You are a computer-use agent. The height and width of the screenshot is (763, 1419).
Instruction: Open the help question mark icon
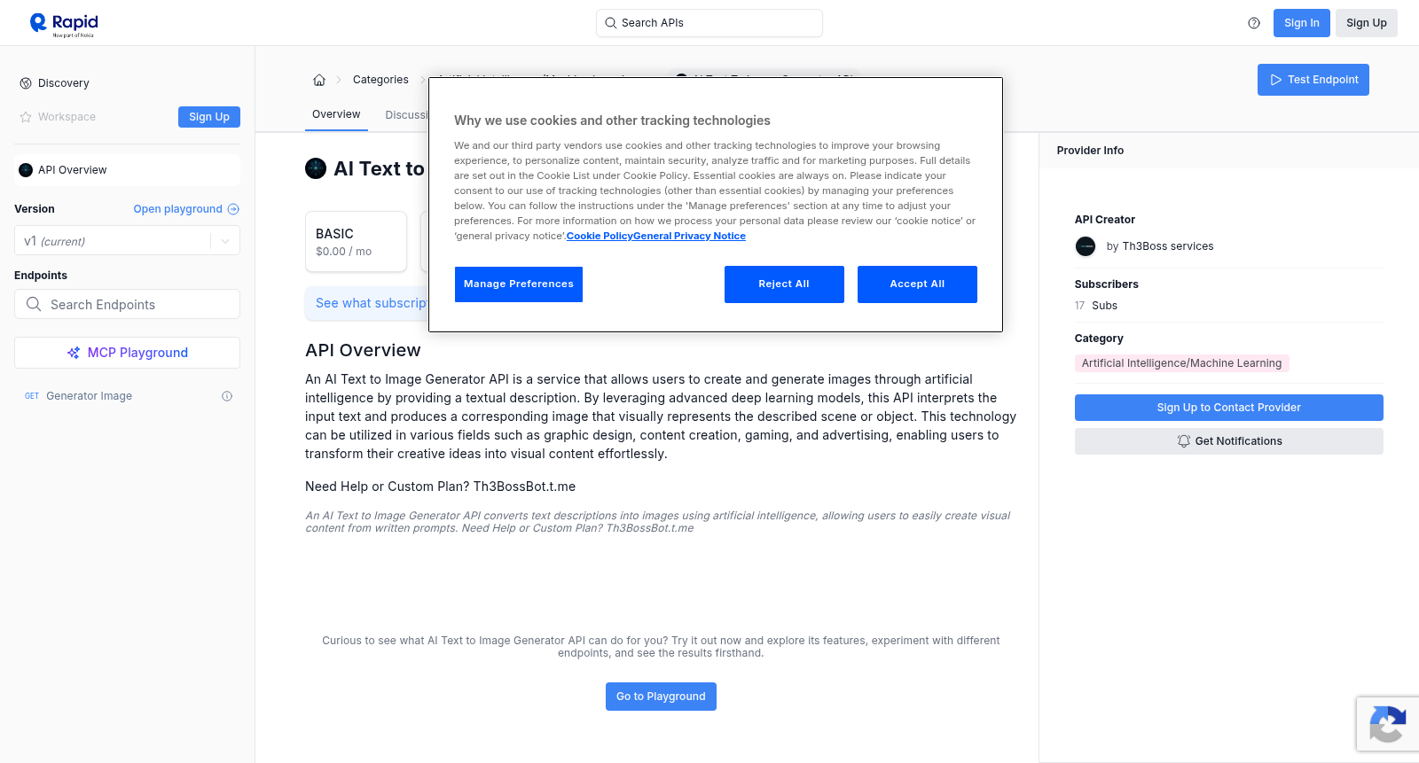pos(1254,23)
